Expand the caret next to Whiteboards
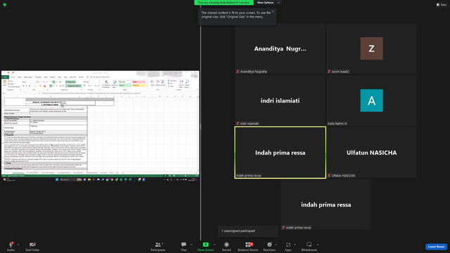Image resolution: width=450 pixels, height=253 pixels. point(318,245)
